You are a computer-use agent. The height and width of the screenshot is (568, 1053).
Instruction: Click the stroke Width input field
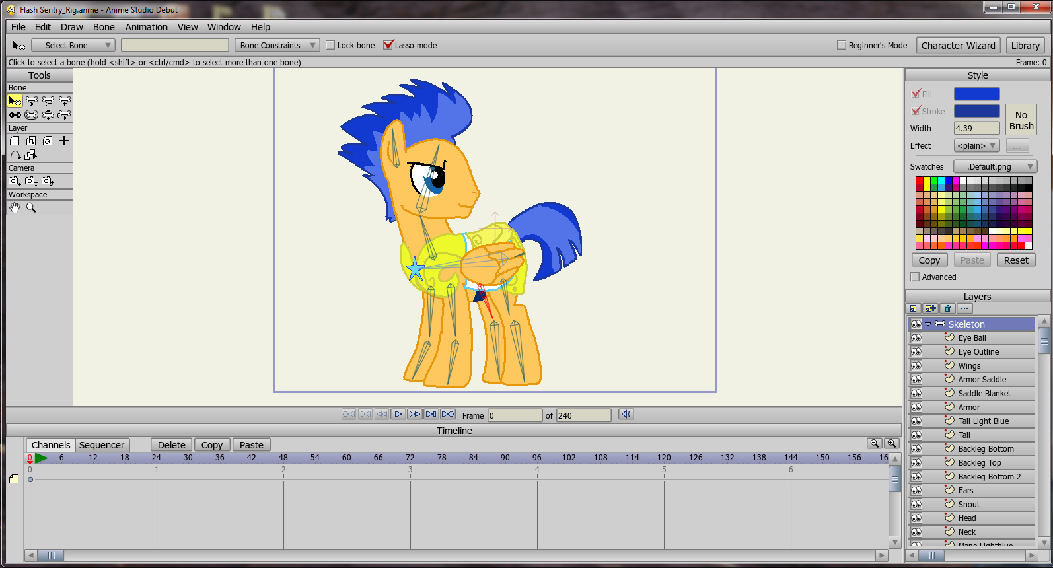point(977,128)
